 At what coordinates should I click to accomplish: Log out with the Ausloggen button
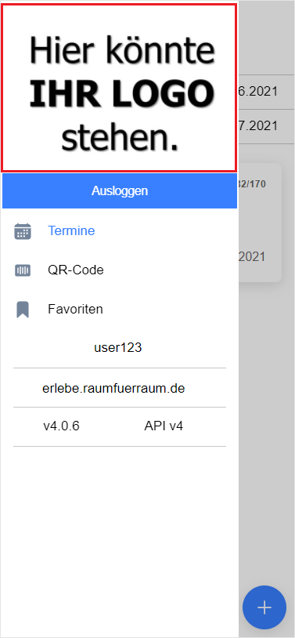[x=120, y=190]
